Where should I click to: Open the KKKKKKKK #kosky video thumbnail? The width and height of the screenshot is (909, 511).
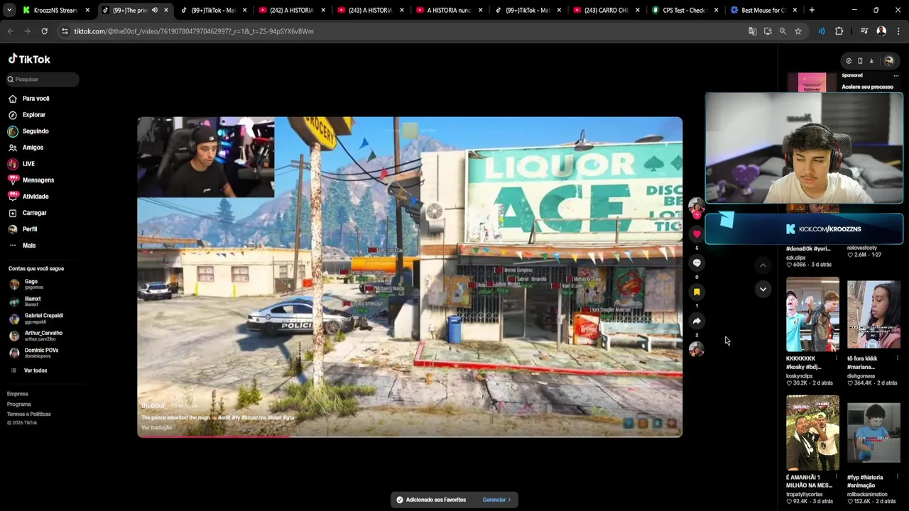coord(812,314)
